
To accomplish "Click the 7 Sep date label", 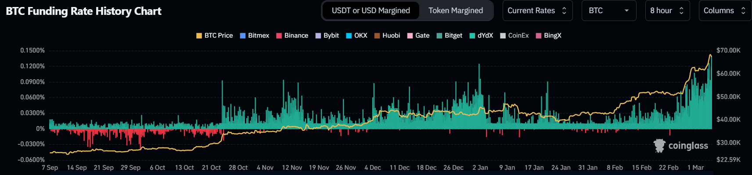I will 50,168.
